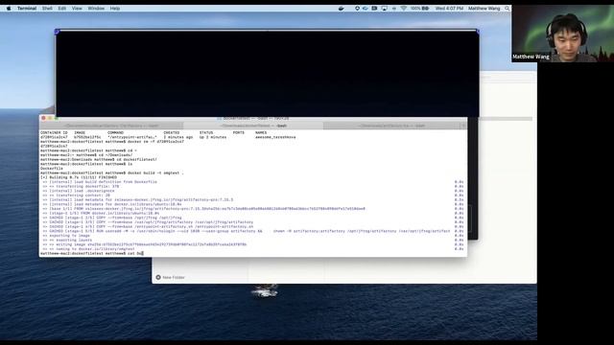Click the 'docker build -t omgtest .' command
The image size is (614, 345).
tap(155, 172)
